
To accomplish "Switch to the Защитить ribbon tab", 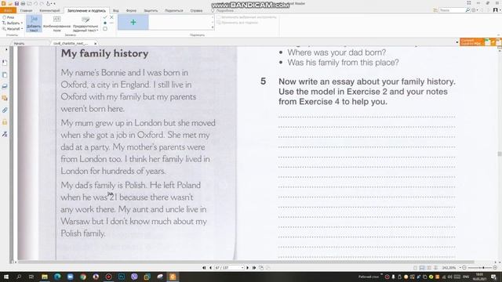I will (x=151, y=10).
